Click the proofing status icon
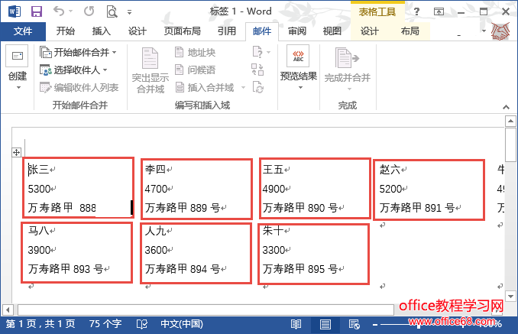This screenshot has width=518, height=334. coord(142,324)
